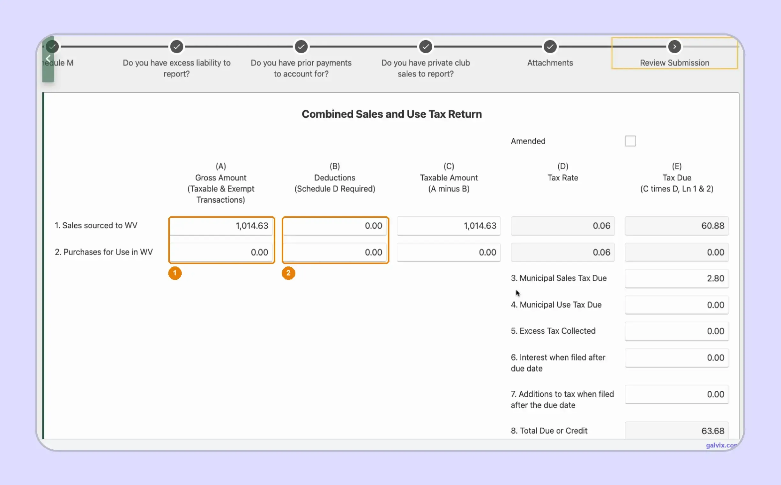Click the Attachments step checkmark icon
The height and width of the screenshot is (485, 781).
[550, 47]
